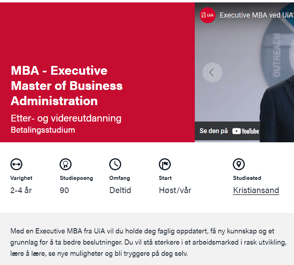Click the 'Høst/vår' start value
The height and width of the screenshot is (265, 294).
[175, 190]
